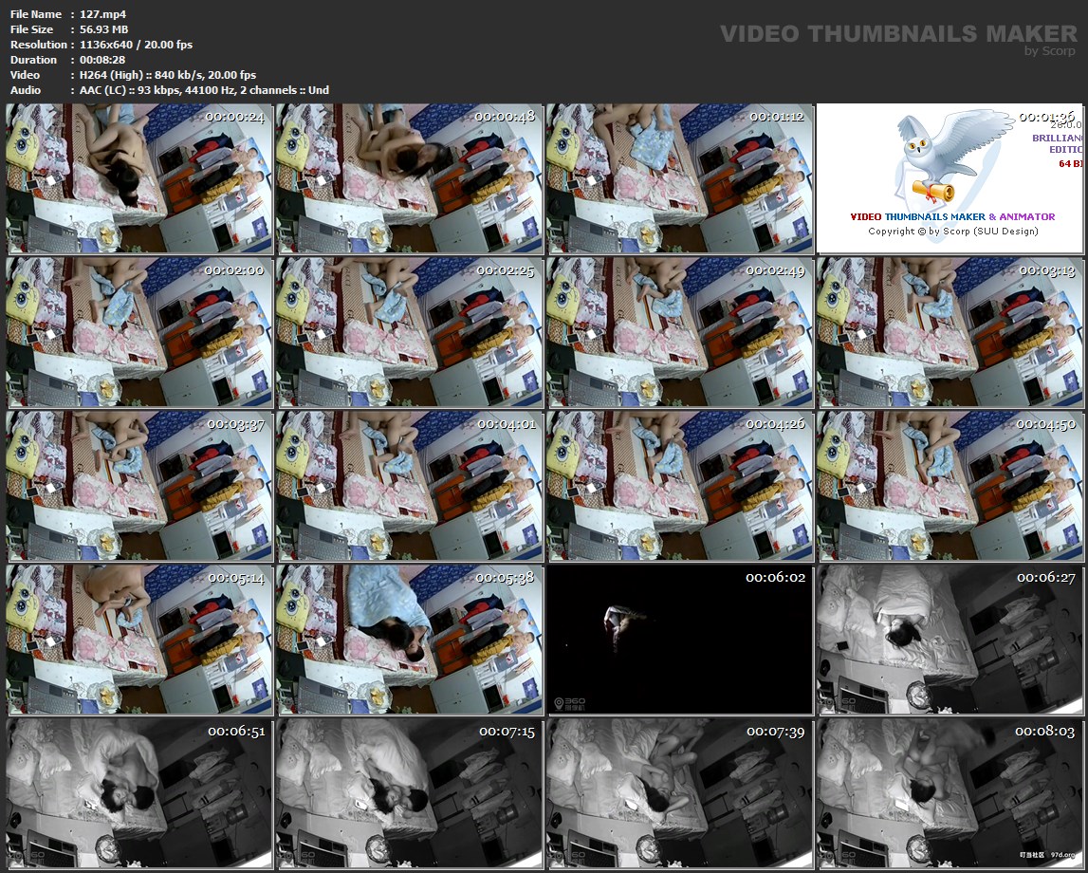Viewport: 1088px width, 873px height.
Task: Choose the thumbnail stamped 00:04:01
Action: pos(410,486)
